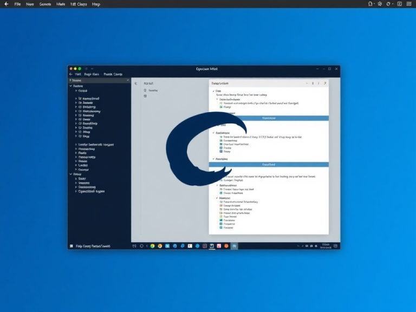
Task: Open the menu item right after File
Action: tap(30, 4)
